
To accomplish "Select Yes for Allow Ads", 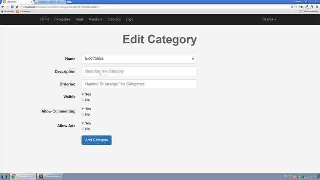I will (83, 123).
